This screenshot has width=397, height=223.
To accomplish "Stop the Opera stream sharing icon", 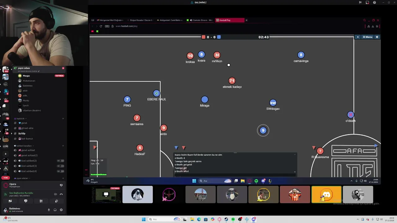I will 61,185.
